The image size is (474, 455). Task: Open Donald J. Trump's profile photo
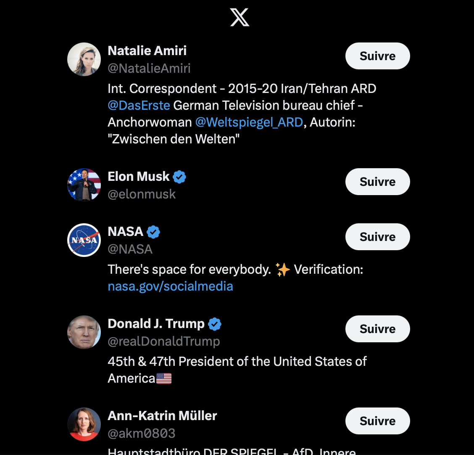[x=84, y=332]
